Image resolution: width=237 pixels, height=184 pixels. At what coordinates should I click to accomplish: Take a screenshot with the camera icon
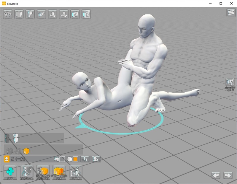pos(75,14)
